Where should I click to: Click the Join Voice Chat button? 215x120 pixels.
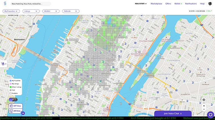click(x=173, y=114)
